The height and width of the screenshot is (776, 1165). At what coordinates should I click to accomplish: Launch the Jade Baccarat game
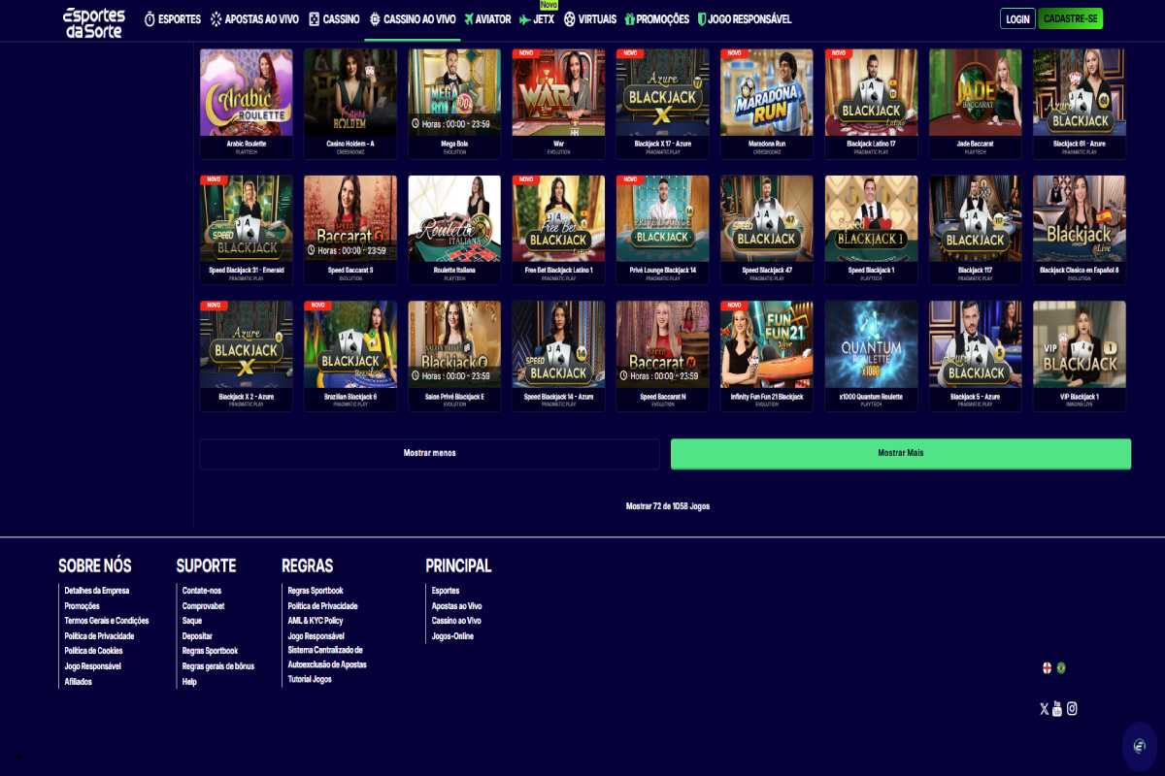tap(976, 104)
